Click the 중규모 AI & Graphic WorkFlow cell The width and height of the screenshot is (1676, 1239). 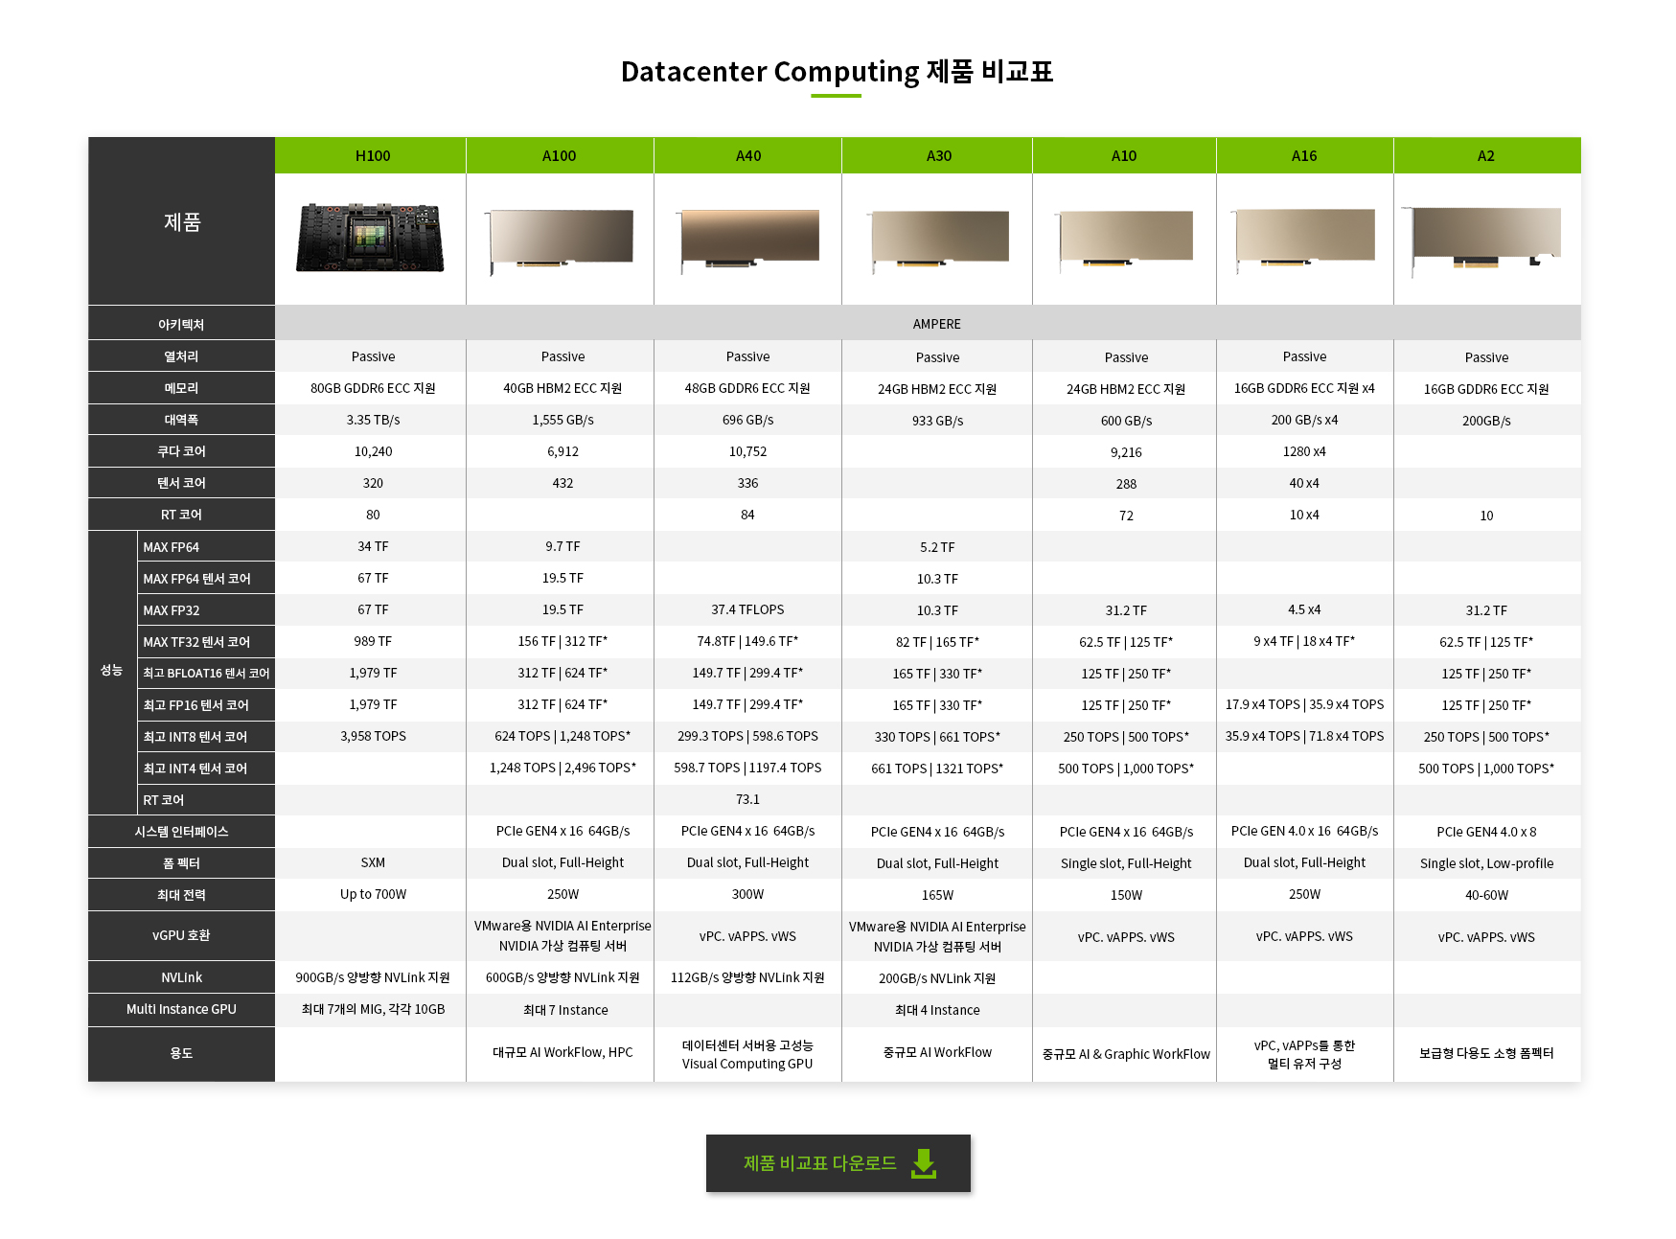coord(1126,1054)
